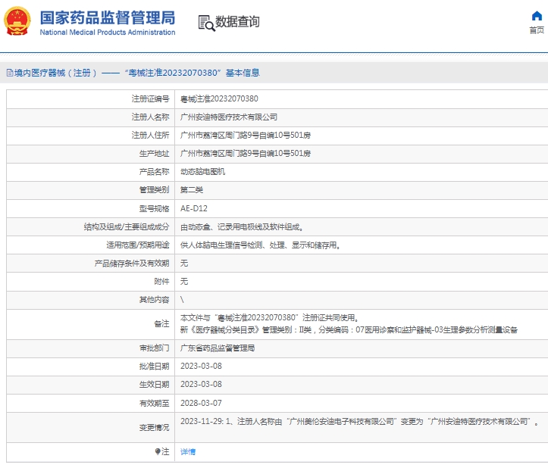Click the 批准日期 row label
The height and width of the screenshot is (468, 548).
pyautogui.click(x=154, y=366)
